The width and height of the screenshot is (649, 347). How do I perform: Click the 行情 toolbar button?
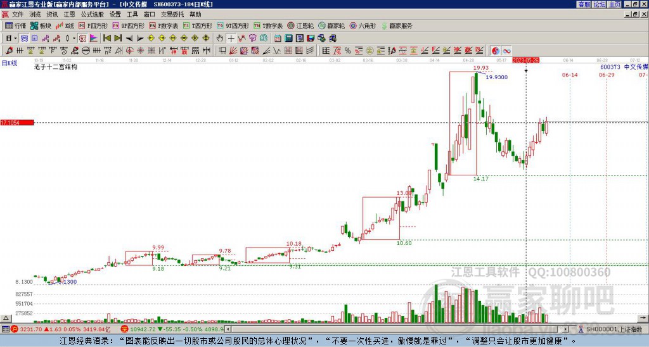pyautogui.click(x=16, y=25)
